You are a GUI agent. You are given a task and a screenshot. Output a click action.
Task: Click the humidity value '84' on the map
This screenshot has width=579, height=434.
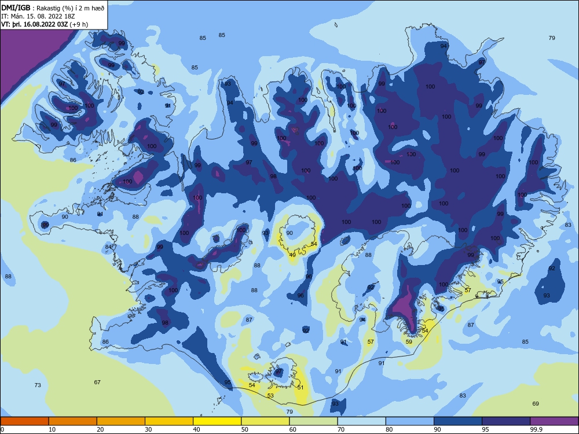[108, 247]
